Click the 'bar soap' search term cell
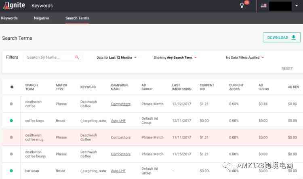 32,171
